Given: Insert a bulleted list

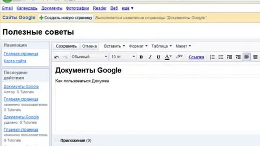Looking at the screenshot, I should coord(221,57).
